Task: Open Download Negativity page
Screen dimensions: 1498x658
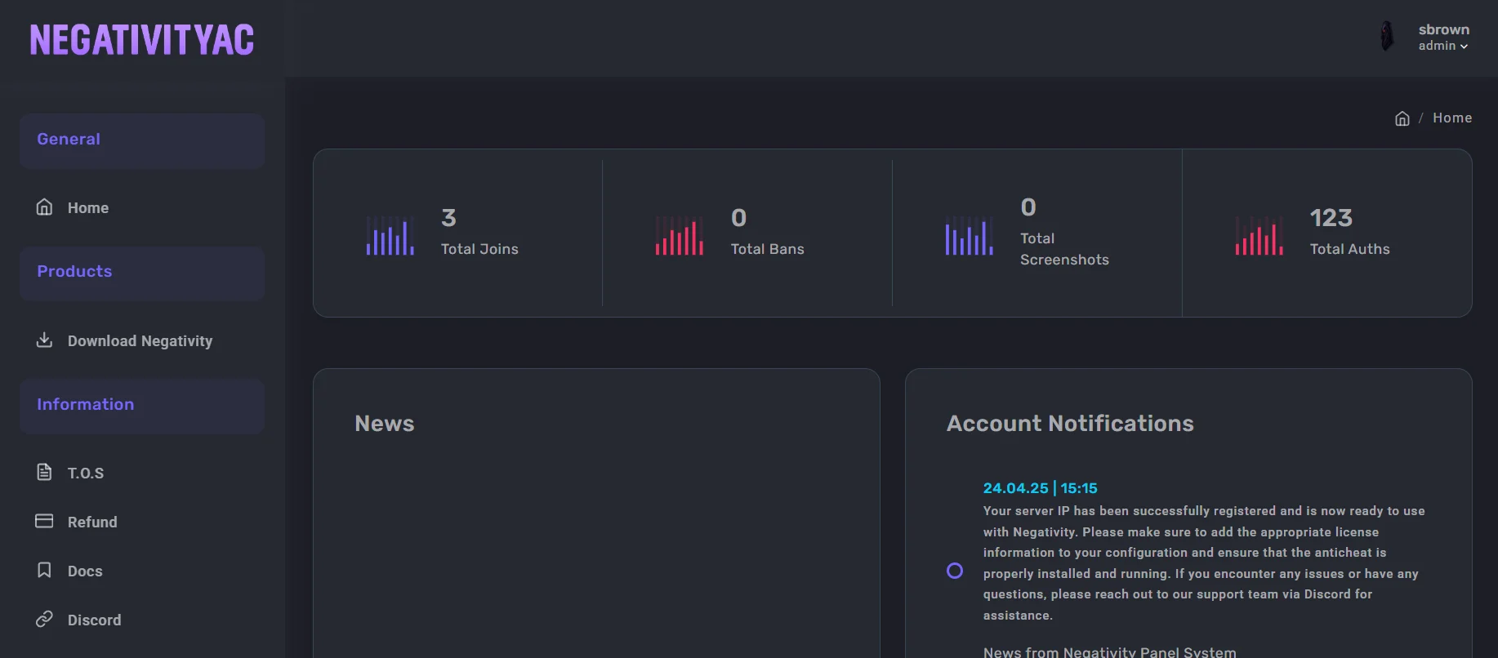Action: click(140, 341)
